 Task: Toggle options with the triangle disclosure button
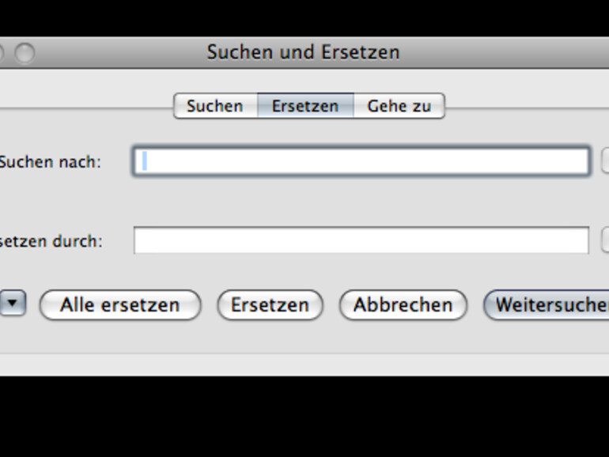coord(13,304)
